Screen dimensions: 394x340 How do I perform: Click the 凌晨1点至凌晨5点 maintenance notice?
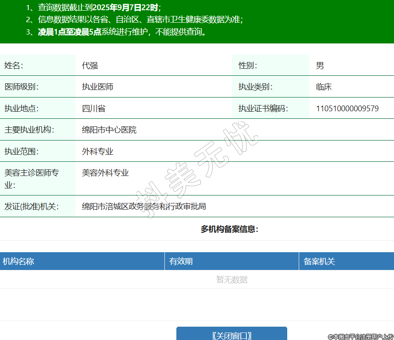(70, 32)
